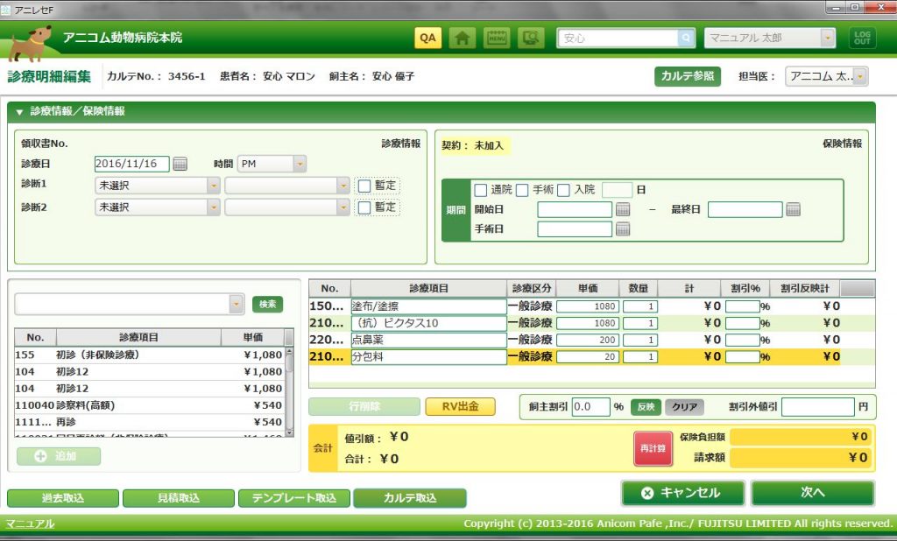Click the 次へ button
This screenshot has height=541, width=897.
pyautogui.click(x=813, y=493)
